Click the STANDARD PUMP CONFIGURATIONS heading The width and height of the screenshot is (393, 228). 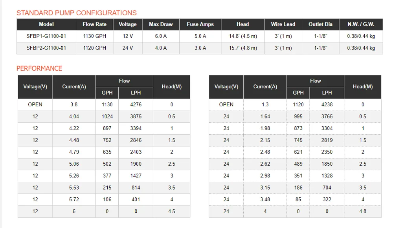tap(77, 13)
